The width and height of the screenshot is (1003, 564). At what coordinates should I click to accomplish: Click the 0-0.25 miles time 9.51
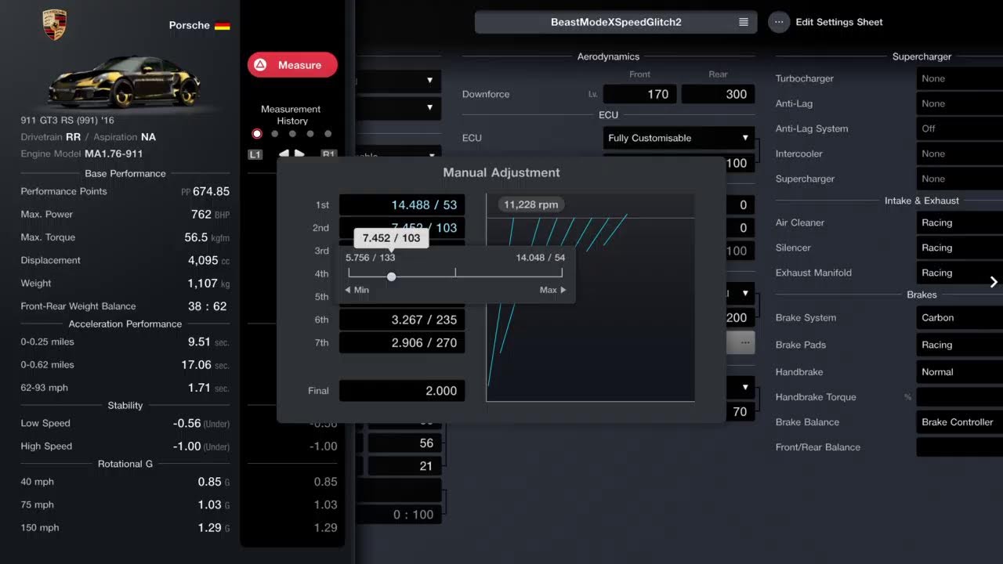pos(208,342)
